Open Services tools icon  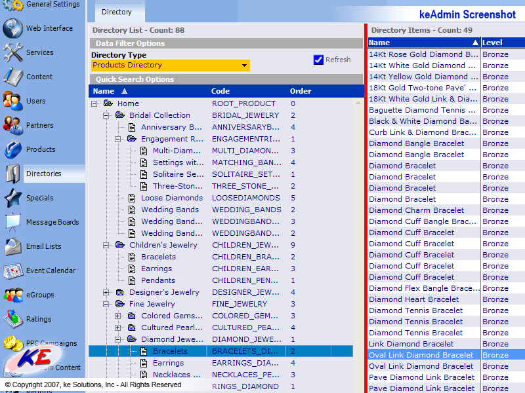[x=12, y=53]
